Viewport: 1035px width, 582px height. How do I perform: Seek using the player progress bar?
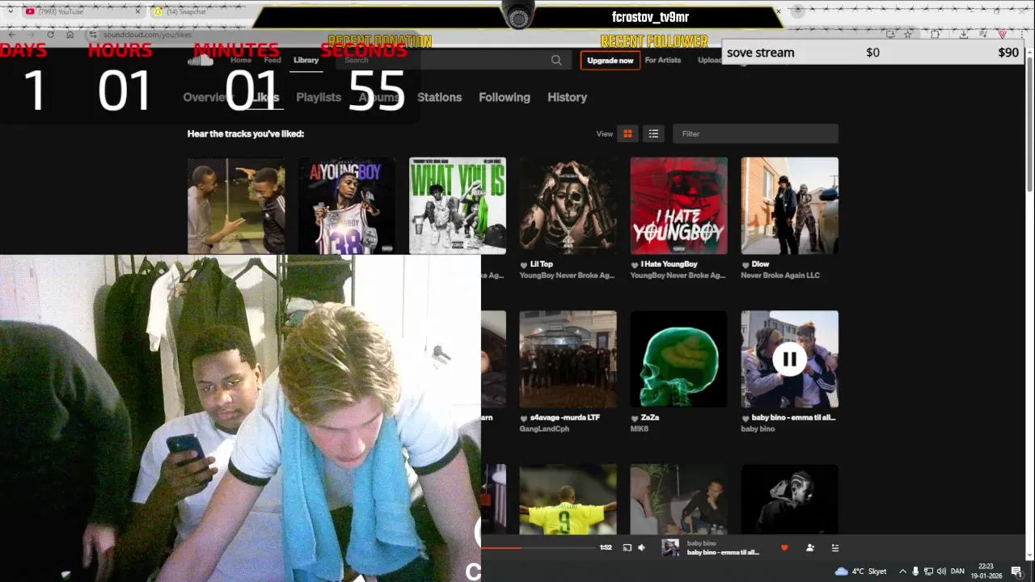[538, 548]
